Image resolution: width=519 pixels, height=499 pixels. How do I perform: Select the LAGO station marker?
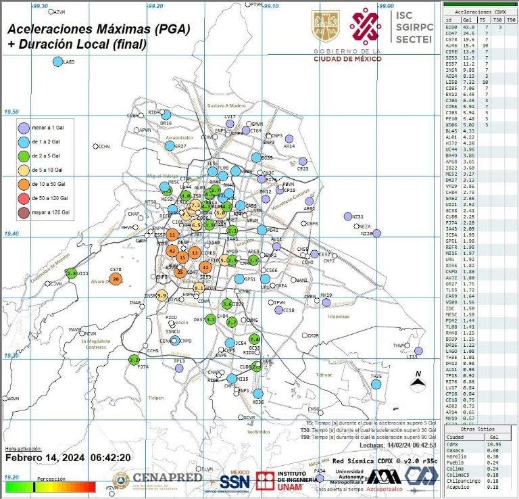click(x=57, y=62)
